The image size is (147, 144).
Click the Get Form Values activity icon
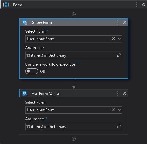(25, 93)
